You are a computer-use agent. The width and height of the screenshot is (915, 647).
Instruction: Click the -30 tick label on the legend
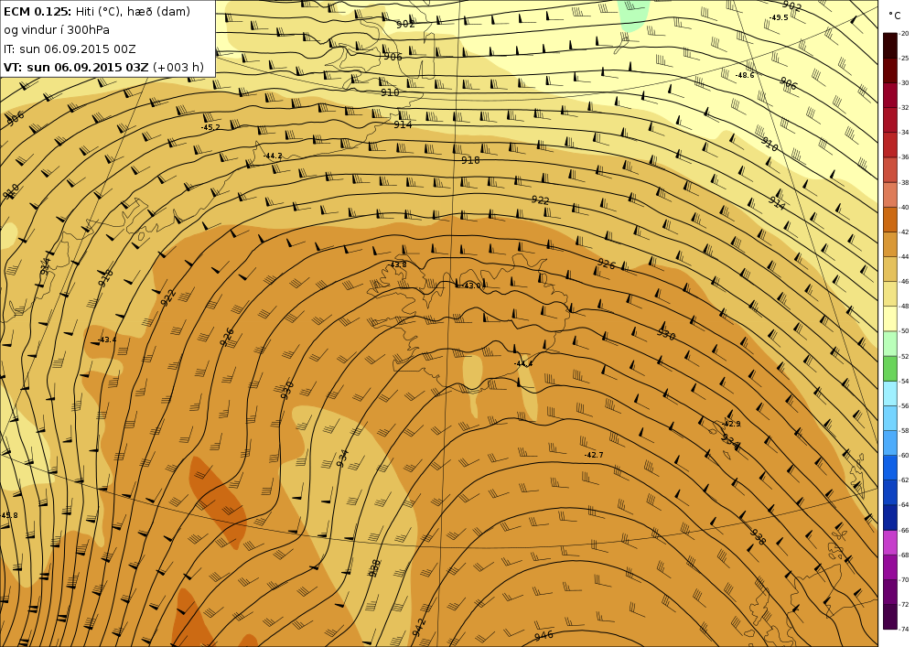click(905, 83)
